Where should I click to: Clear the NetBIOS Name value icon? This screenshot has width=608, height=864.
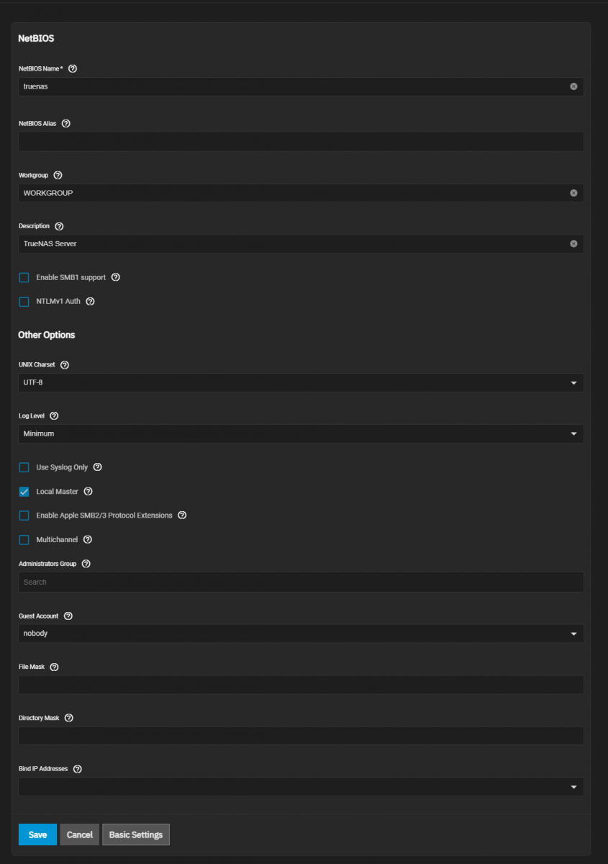[573, 86]
